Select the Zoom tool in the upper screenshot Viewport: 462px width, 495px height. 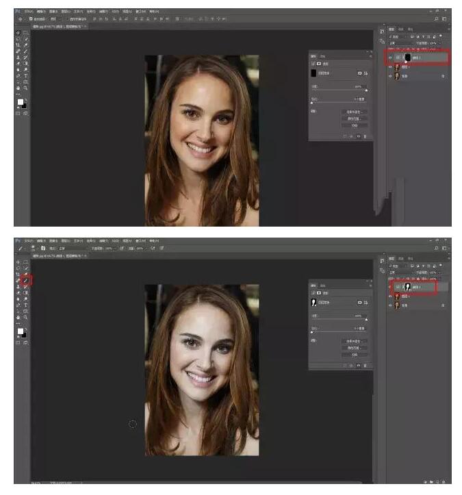[x=25, y=88]
